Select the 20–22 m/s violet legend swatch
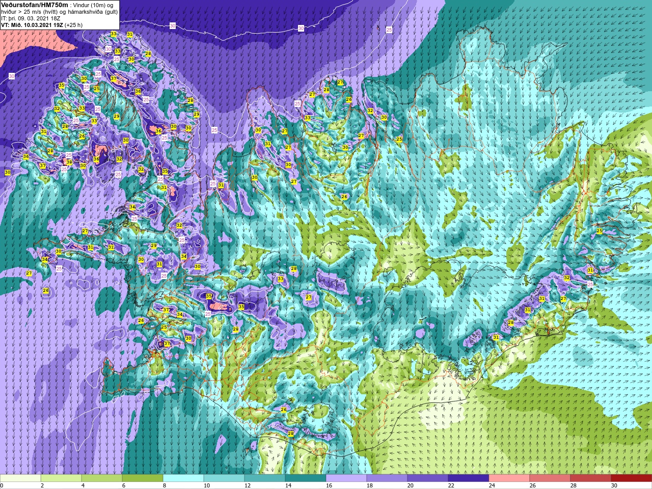This screenshot has width=652, height=489. (x=428, y=478)
